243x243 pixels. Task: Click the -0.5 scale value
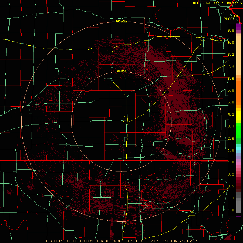(x=230, y=186)
